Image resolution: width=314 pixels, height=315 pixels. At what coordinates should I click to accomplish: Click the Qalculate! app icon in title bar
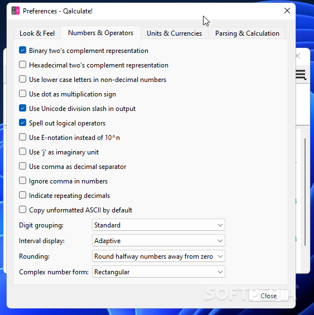tap(16, 11)
